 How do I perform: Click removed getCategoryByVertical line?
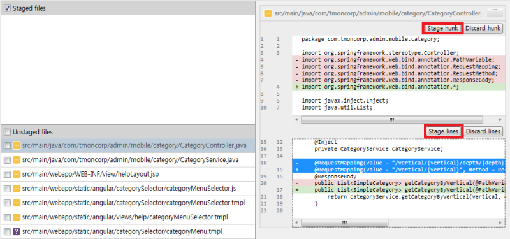[x=398, y=183]
